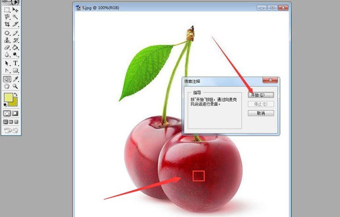Select the Pencil drawing tool

point(15,33)
